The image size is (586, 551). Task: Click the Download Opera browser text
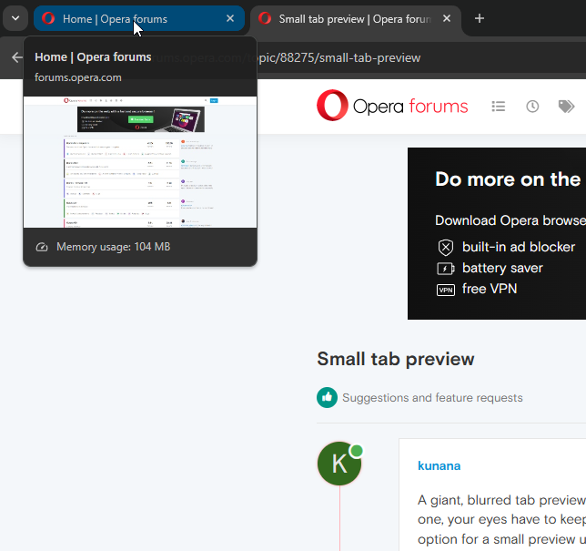(510, 220)
